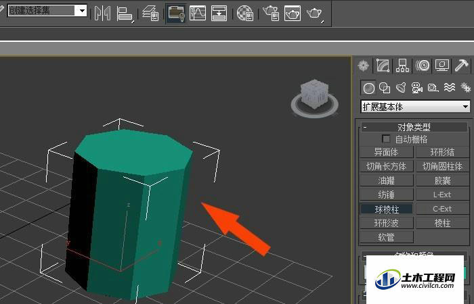
Task: Switch to the Modify panel tab
Action: click(x=383, y=66)
